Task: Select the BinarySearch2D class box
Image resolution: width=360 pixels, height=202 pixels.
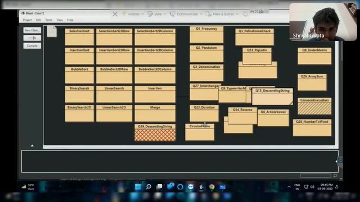Action: [x=79, y=113]
